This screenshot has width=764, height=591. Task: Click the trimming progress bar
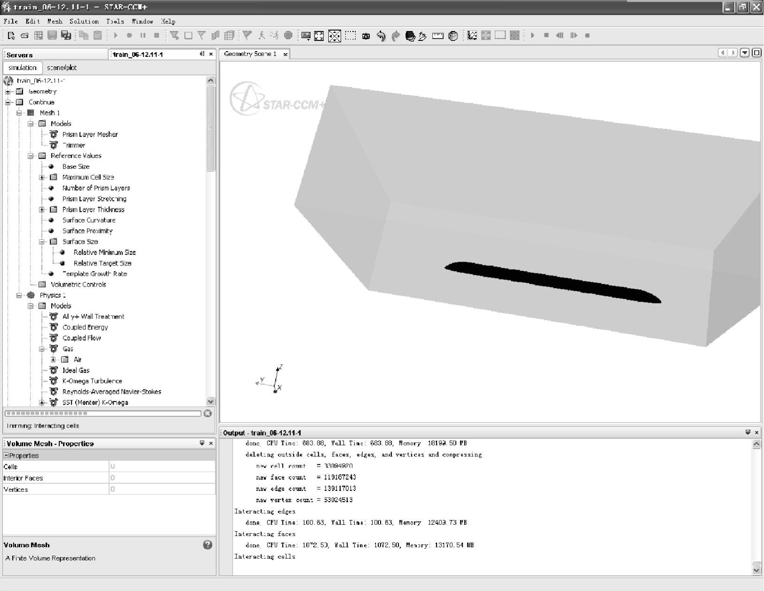pos(103,413)
